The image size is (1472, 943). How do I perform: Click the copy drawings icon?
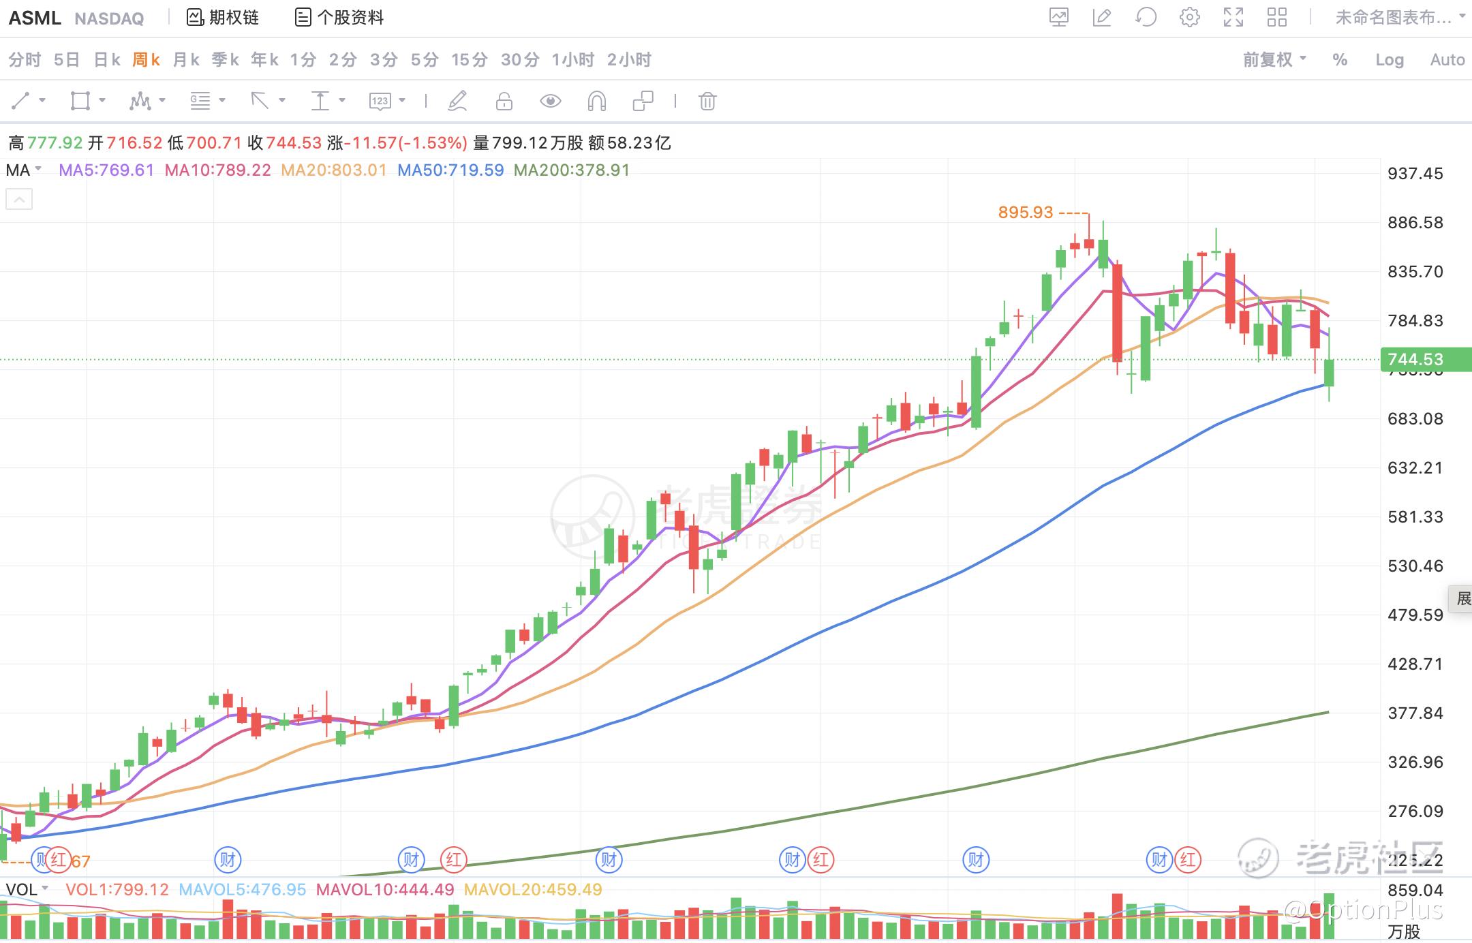tap(643, 102)
